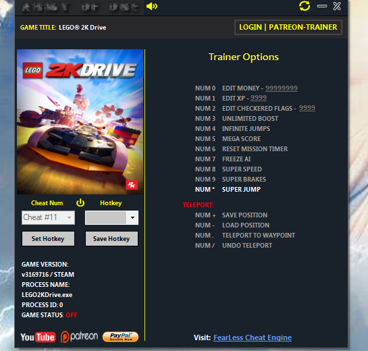Click the Cheat Num label
Viewport: 368px width, 351px height.
[47, 202]
